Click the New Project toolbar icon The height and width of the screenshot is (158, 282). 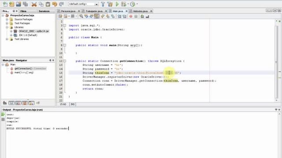pyautogui.click(x=12, y=4)
